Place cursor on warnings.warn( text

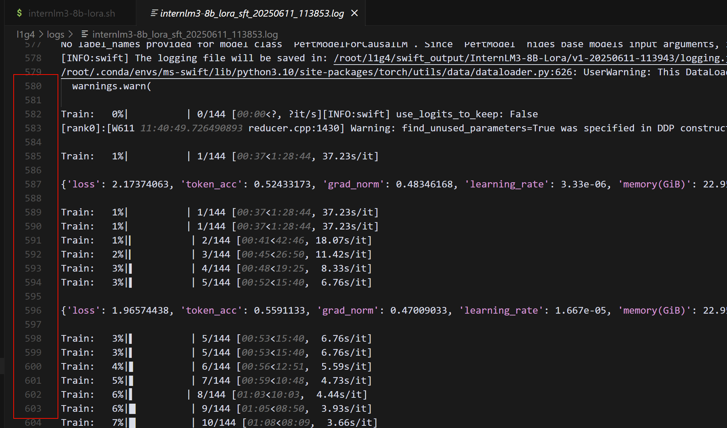pyautogui.click(x=111, y=86)
